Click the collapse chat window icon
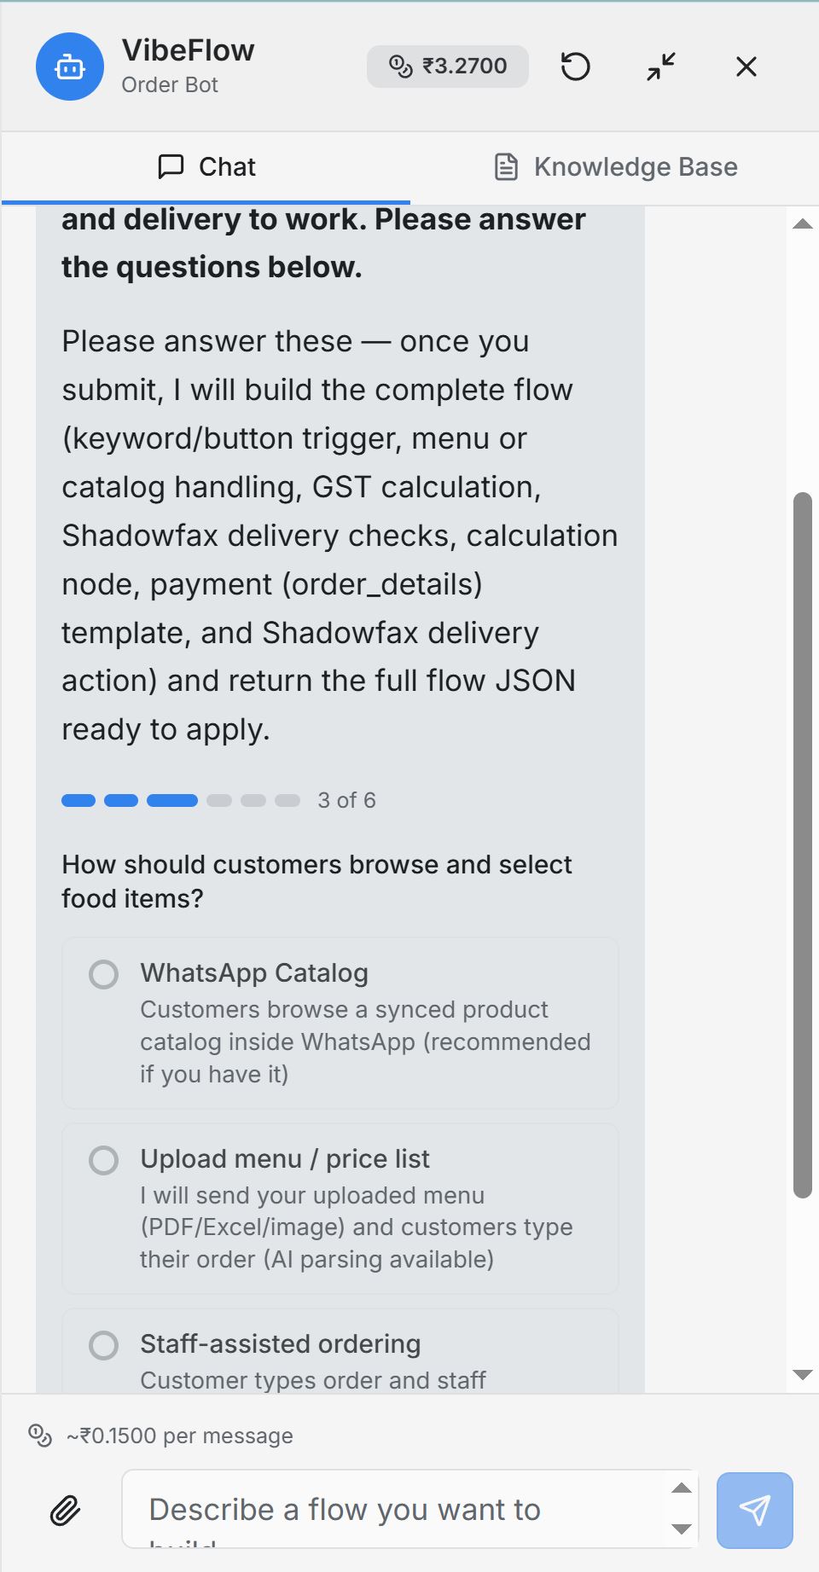 tap(659, 67)
